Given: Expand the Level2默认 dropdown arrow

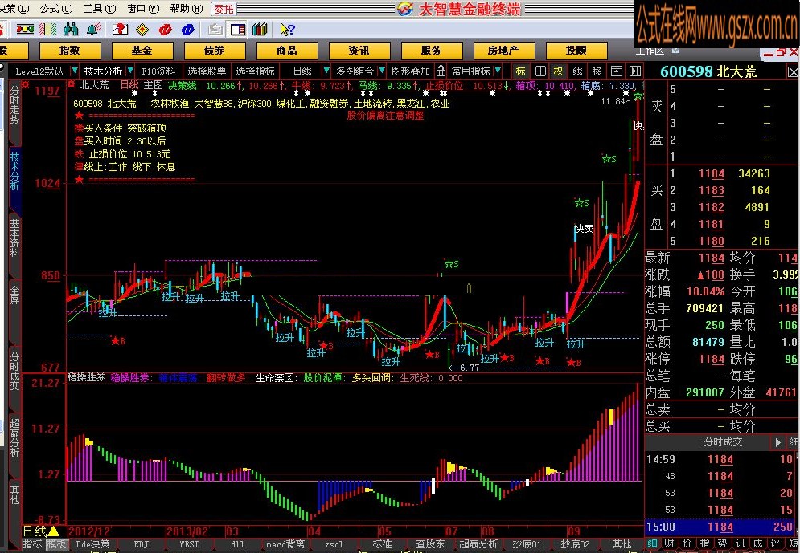Looking at the screenshot, I should [75, 71].
